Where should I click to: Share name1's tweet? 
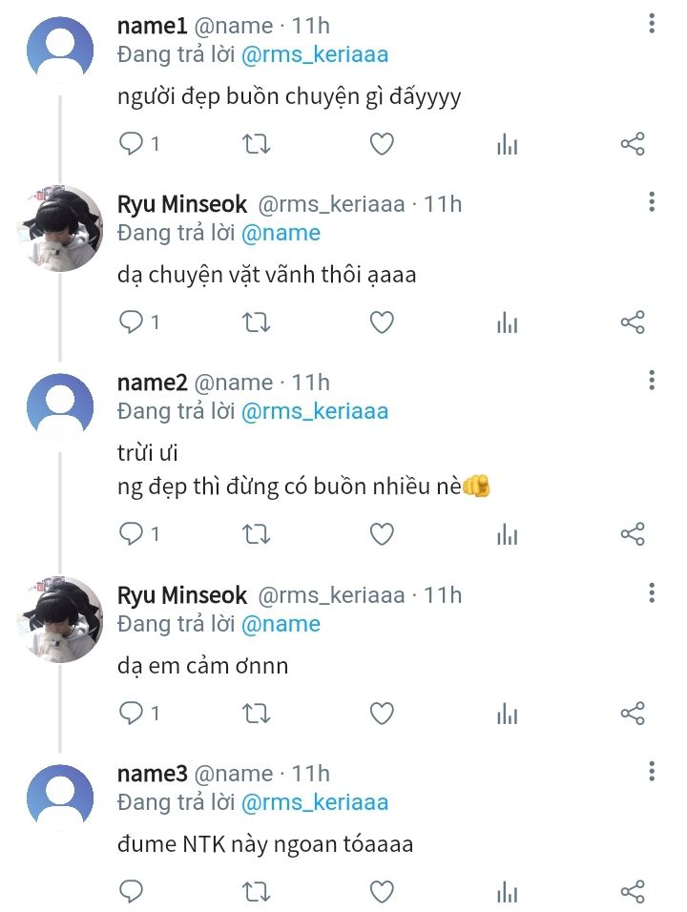(633, 144)
